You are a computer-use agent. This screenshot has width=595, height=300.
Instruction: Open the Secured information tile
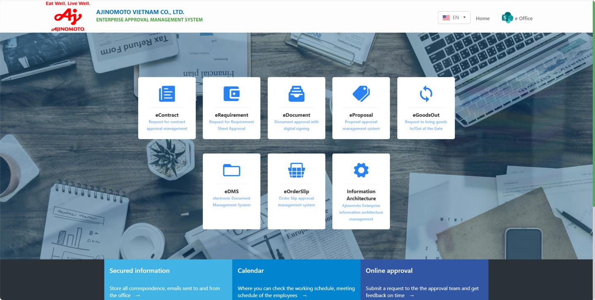click(x=168, y=280)
